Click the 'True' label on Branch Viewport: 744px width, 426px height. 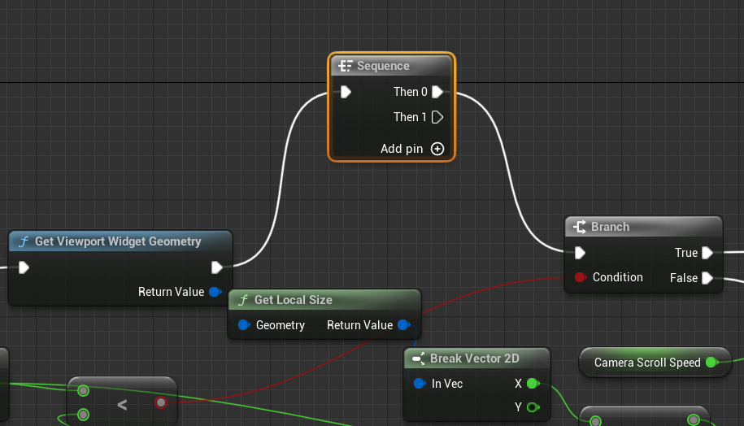(x=686, y=253)
